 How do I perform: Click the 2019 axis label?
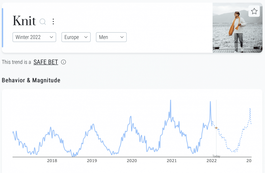coord(92,161)
